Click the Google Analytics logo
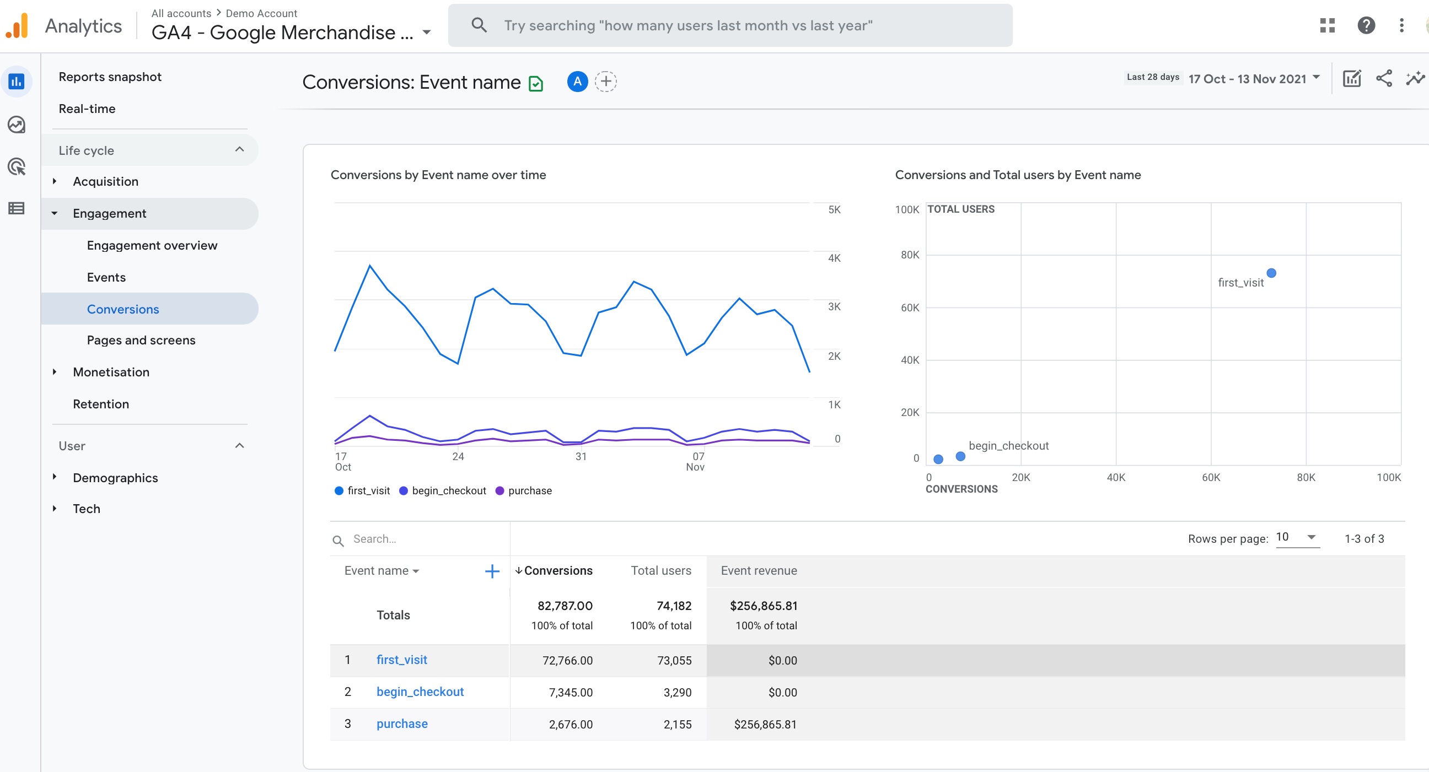The height and width of the screenshot is (772, 1429). click(x=17, y=25)
